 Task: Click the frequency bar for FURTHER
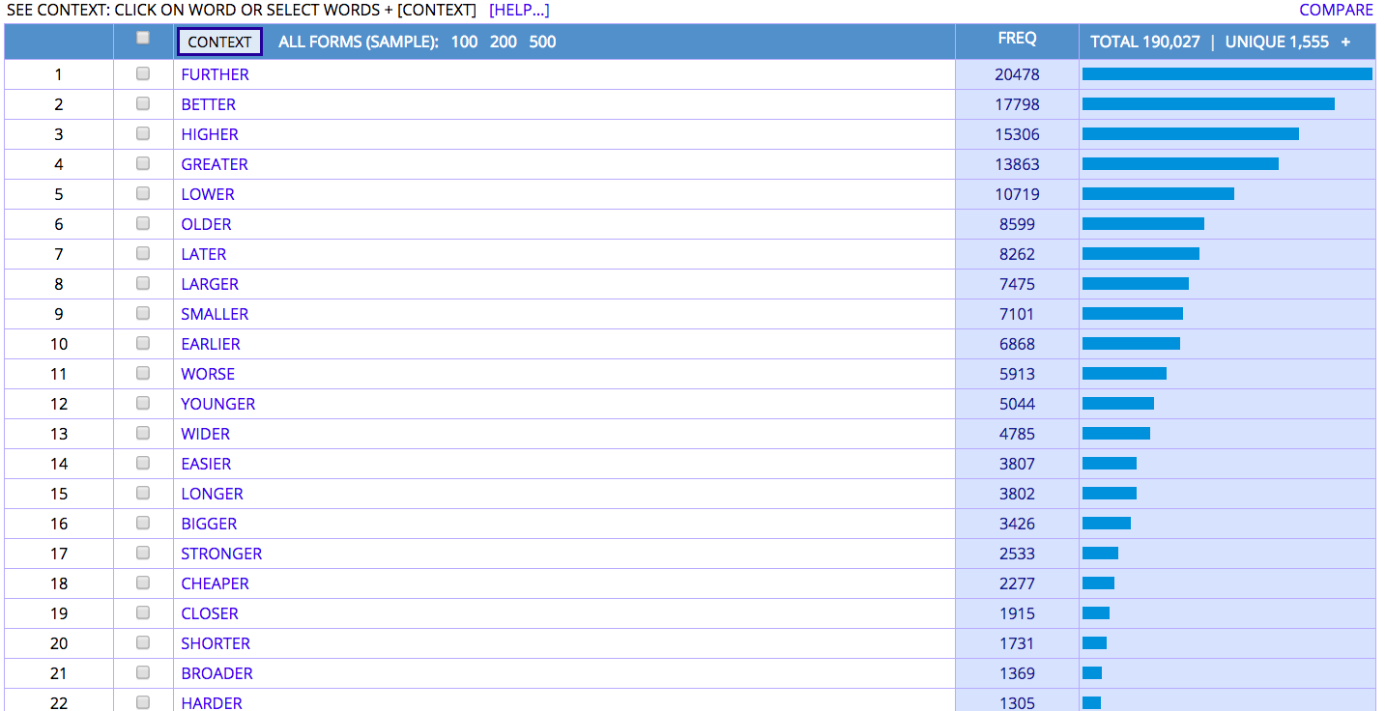[1227, 74]
